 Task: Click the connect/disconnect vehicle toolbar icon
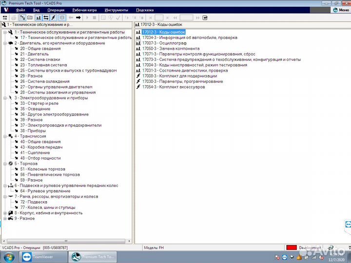[x=5, y=18]
